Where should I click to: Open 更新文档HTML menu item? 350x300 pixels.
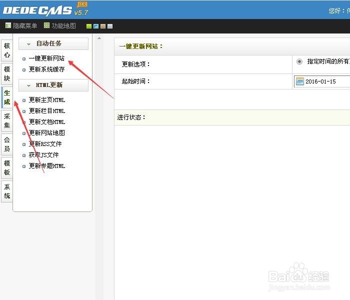pos(47,122)
